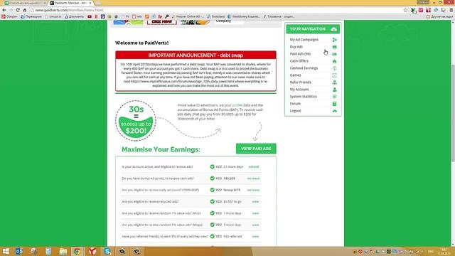Click the Games icon
455x256 pixels.
334,75
